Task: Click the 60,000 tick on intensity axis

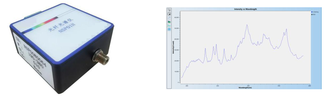Action: [x=176, y=17]
